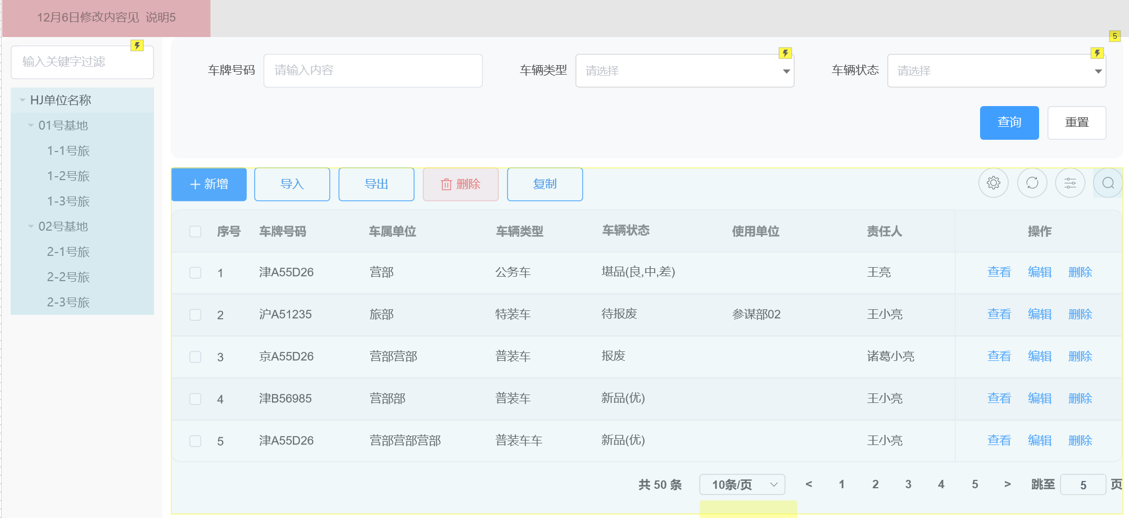Click 编辑 for row 1 王亮

point(1040,272)
